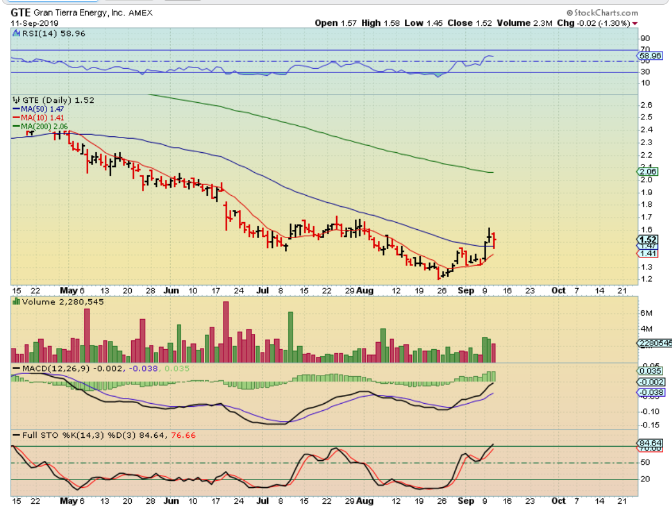Select the MA(10) 1.41 legend entry
This screenshot has width=672, height=509.
pos(36,118)
